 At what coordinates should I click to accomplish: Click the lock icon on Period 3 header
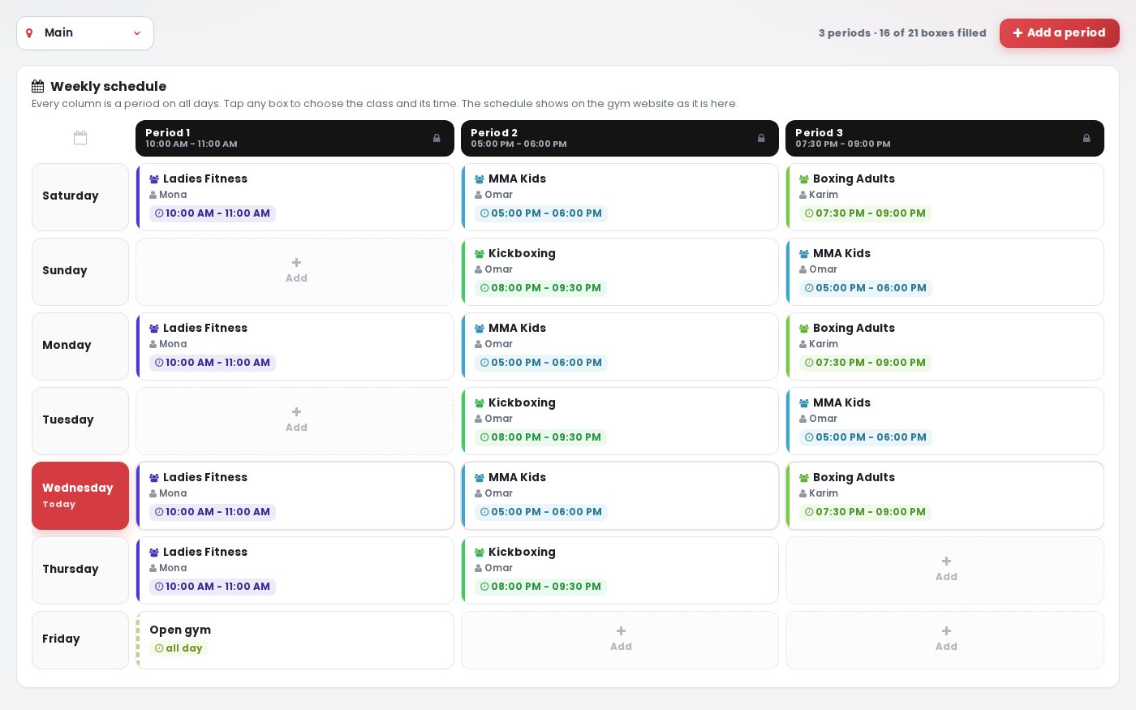(1087, 138)
